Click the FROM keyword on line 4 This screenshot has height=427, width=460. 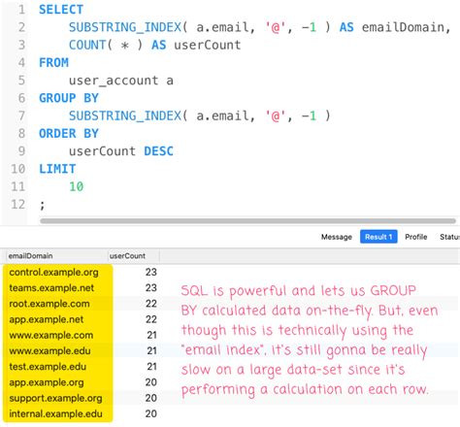tap(53, 62)
